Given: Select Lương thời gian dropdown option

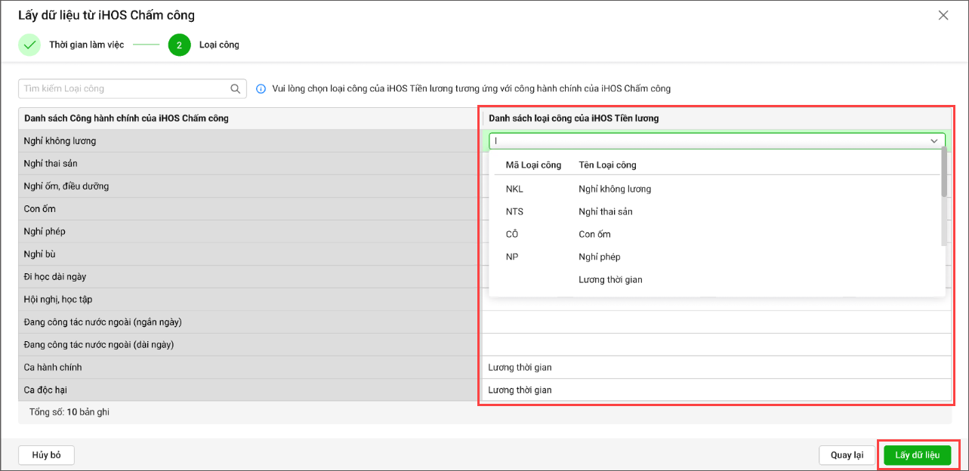Looking at the screenshot, I should coord(714,279).
